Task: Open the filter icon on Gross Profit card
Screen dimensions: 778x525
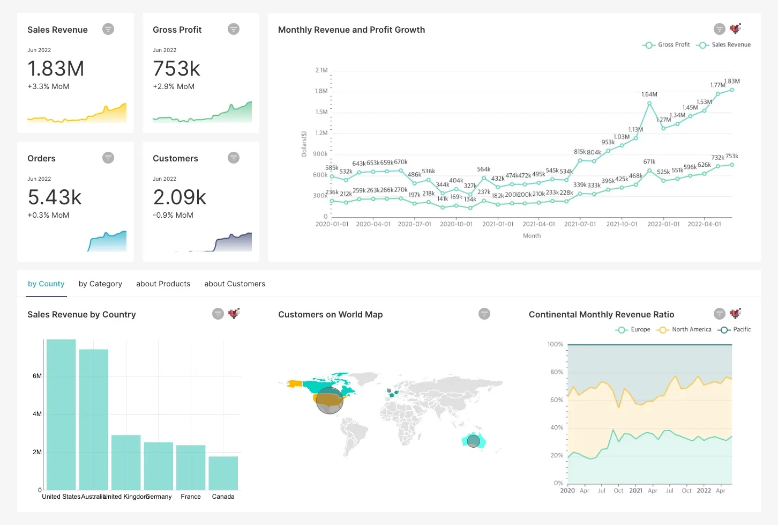Action: point(234,29)
